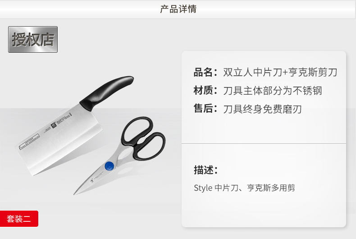Click the lower scissors handle loop
This screenshot has width=356, height=239.
pos(151,146)
